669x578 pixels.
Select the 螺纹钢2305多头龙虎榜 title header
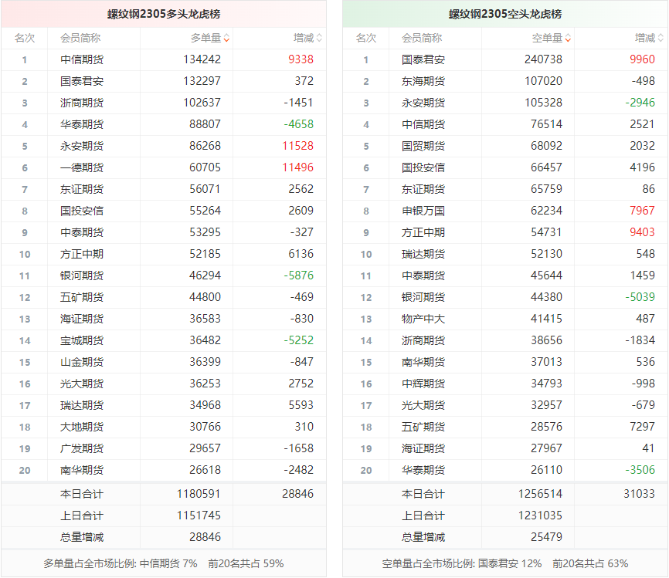164,14
